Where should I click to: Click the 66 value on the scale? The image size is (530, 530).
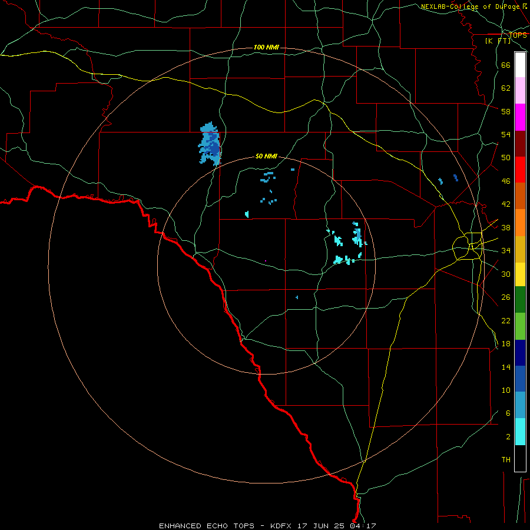click(x=506, y=65)
